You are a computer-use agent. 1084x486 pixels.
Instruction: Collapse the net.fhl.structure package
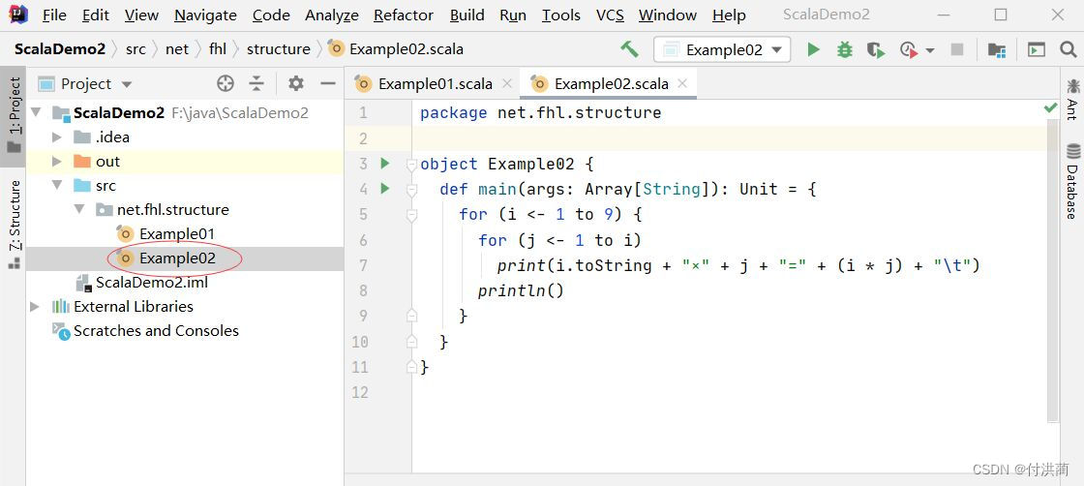coord(79,209)
